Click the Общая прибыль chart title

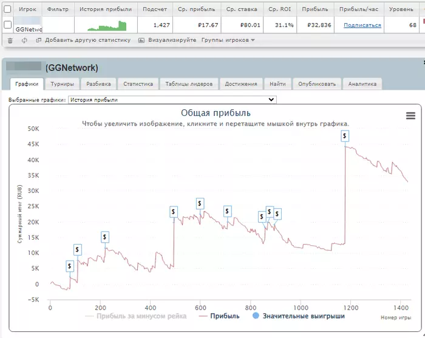point(216,113)
